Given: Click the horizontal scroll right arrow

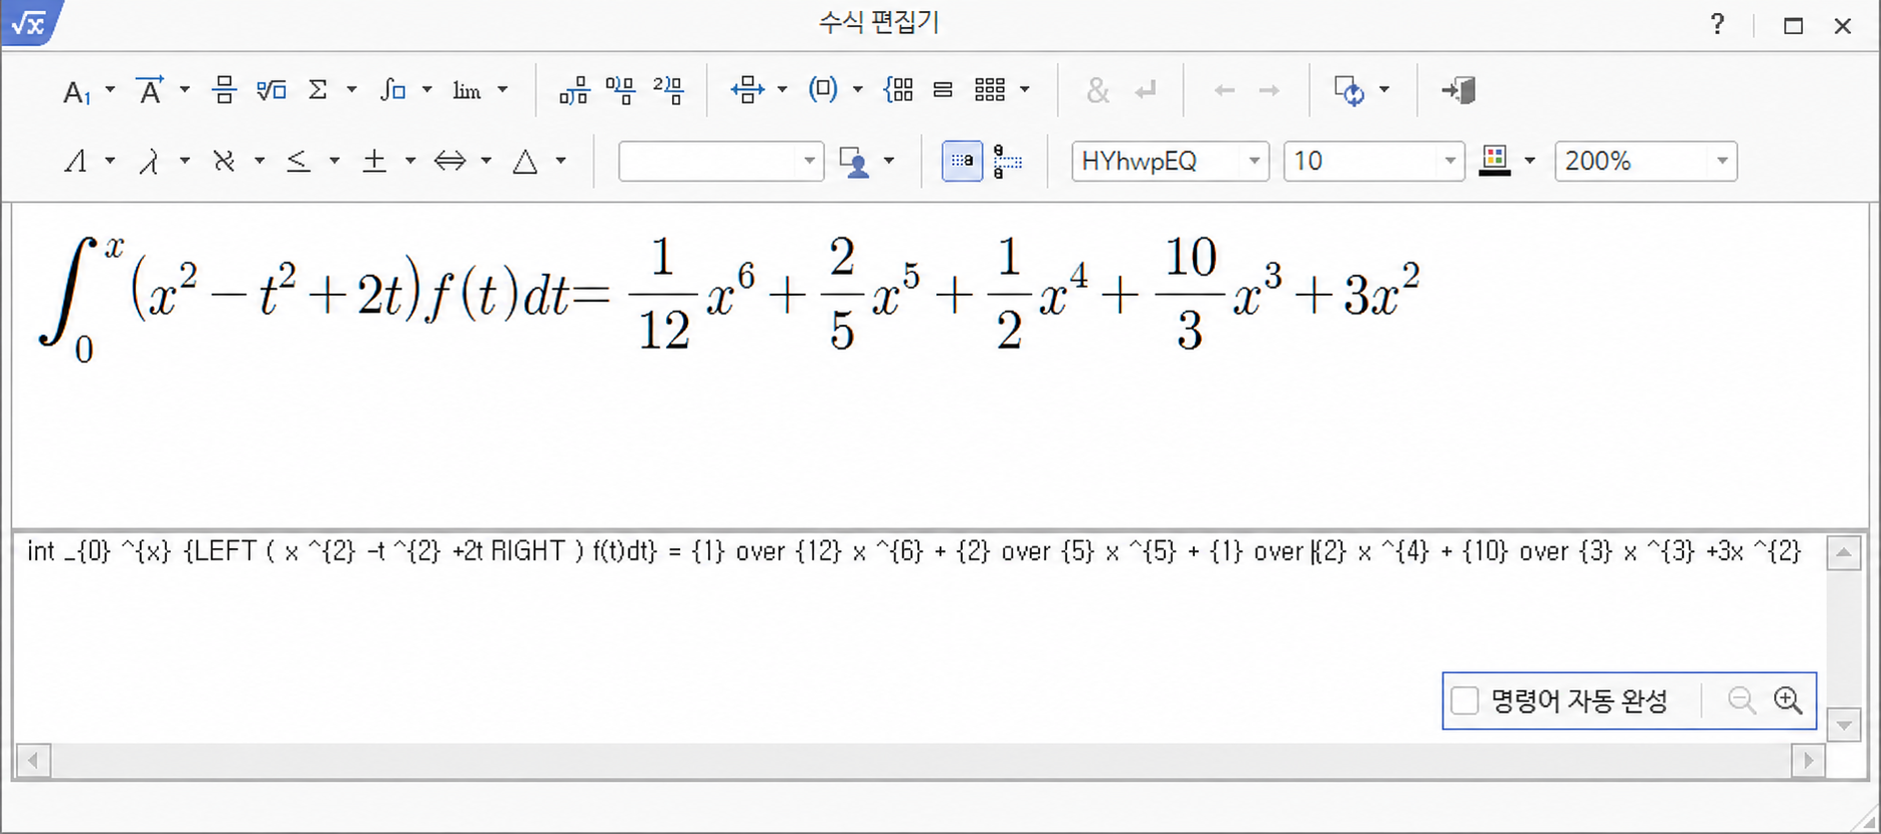Looking at the screenshot, I should pyautogui.click(x=1808, y=761).
